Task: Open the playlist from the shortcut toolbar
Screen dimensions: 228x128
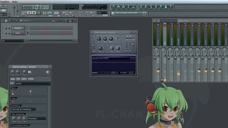Action: pos(114,7)
